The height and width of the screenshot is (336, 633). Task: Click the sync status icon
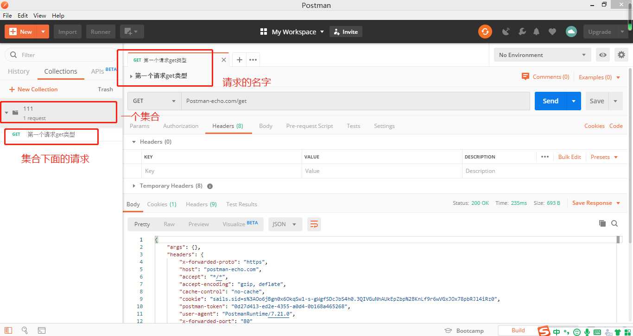[485, 32]
